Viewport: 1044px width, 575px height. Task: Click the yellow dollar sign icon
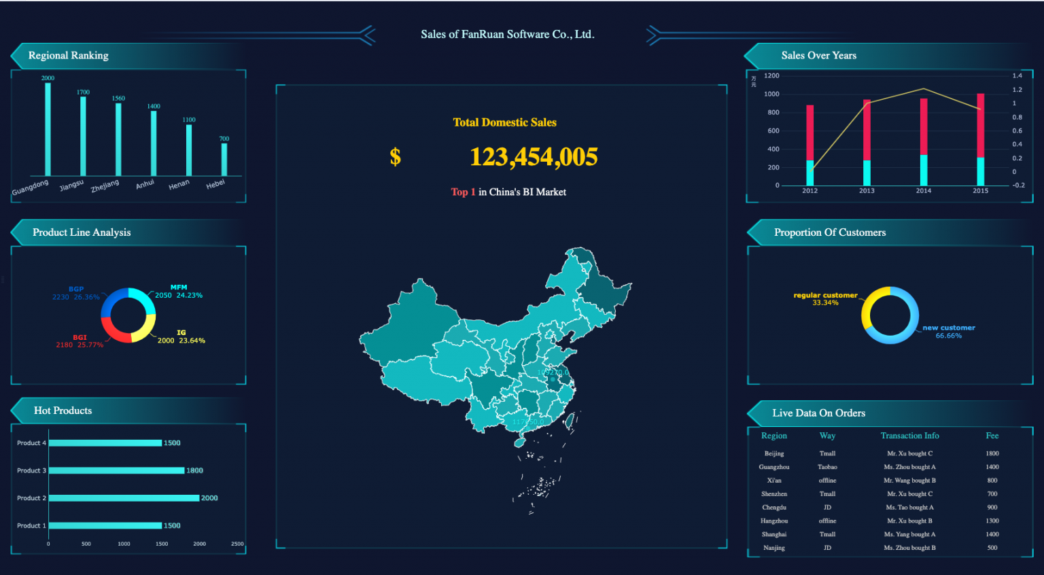[x=395, y=157]
